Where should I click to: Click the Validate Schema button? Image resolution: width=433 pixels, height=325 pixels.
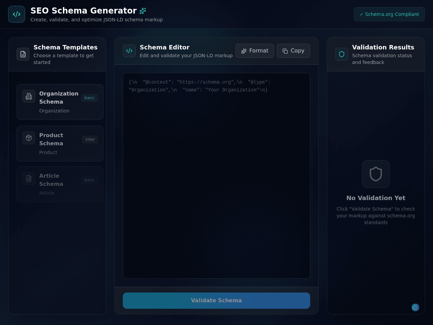216,301
